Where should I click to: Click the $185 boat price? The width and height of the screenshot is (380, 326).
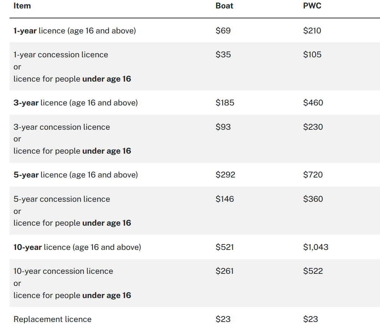click(225, 103)
